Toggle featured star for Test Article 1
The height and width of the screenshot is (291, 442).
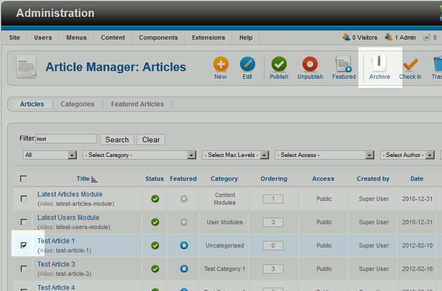pyautogui.click(x=184, y=245)
